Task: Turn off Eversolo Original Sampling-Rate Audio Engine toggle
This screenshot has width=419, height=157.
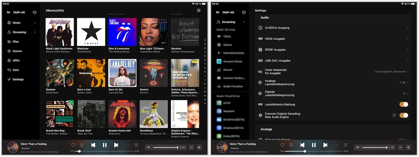Action: pos(404,115)
